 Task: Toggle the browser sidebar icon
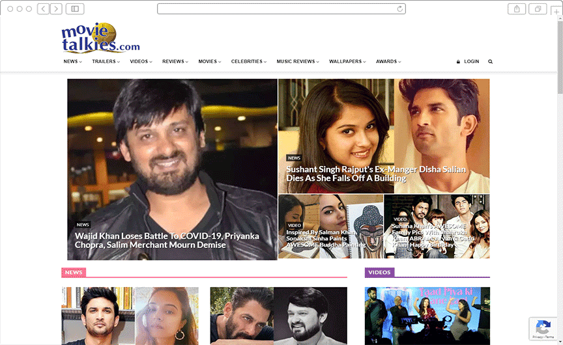[x=74, y=8]
